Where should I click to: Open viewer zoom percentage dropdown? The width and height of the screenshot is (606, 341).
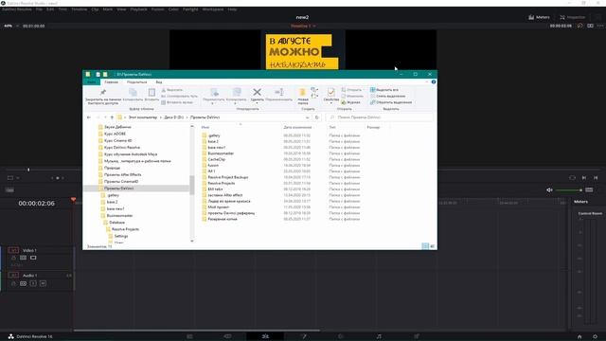point(17,26)
